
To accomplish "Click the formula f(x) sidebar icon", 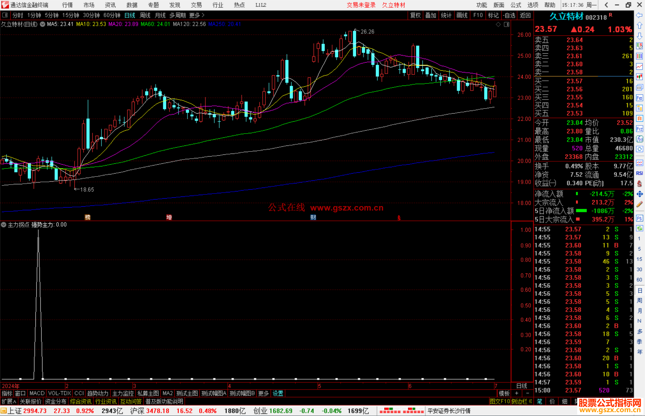I will [x=639, y=139].
